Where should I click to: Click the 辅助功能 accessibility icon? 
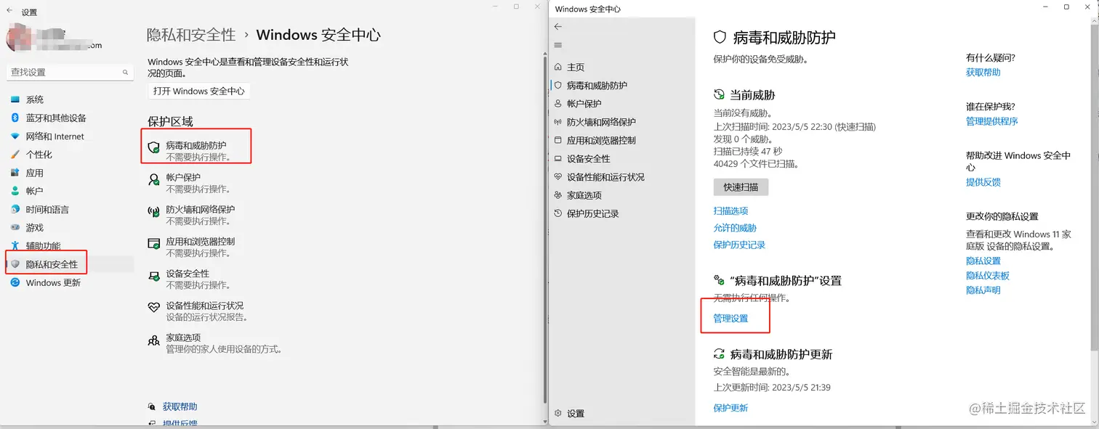click(x=15, y=246)
